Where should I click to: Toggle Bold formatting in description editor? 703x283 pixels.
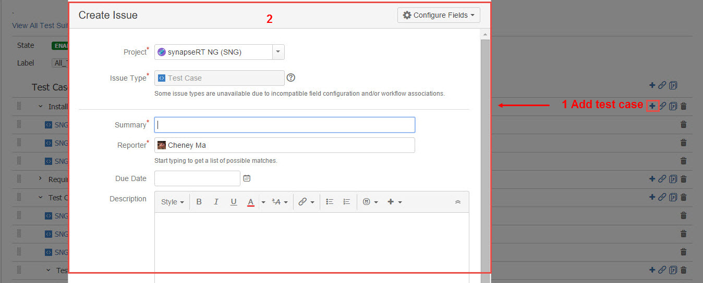(x=199, y=202)
